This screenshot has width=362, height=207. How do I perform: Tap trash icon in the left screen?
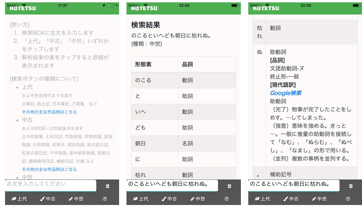click(108, 186)
